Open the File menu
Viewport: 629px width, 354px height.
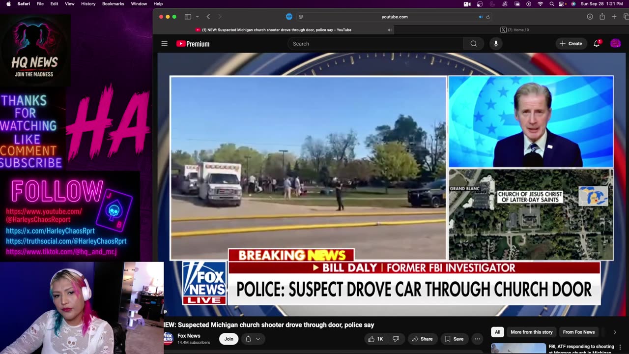[x=40, y=4]
